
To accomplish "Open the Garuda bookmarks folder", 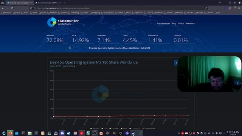I will tap(188, 12).
